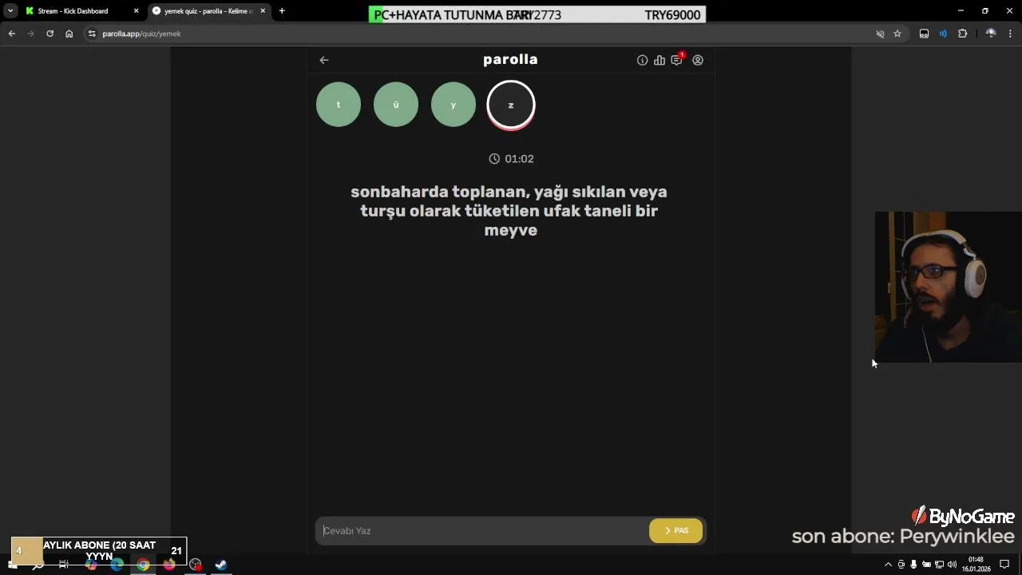Click the parolla logo title
1022x575 pixels.
click(x=510, y=60)
